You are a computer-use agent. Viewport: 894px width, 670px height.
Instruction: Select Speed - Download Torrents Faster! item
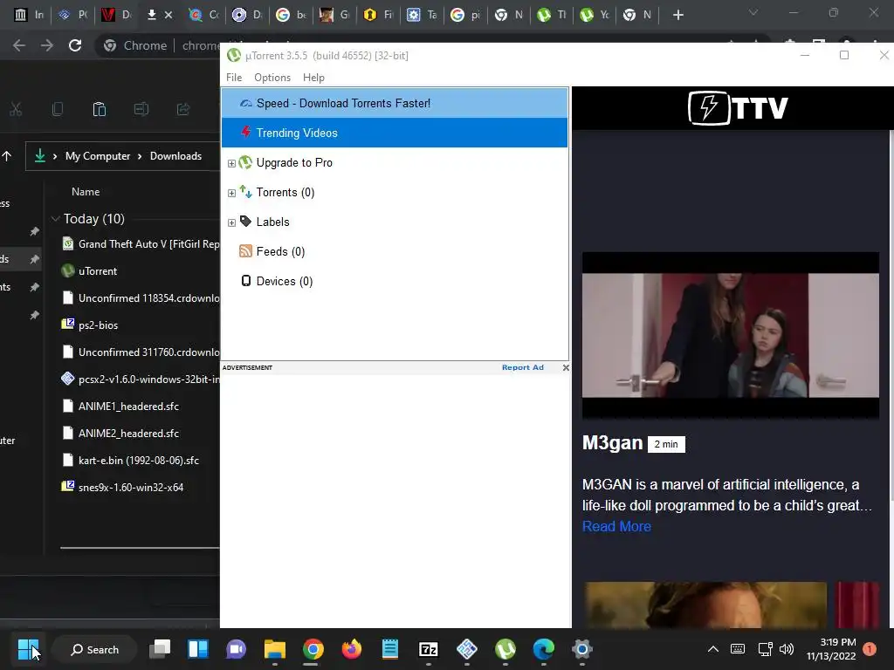[x=395, y=103]
